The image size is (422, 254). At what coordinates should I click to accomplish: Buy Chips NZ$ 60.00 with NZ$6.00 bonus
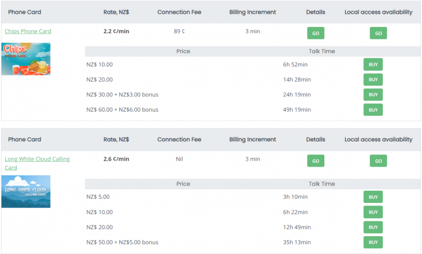(x=373, y=110)
